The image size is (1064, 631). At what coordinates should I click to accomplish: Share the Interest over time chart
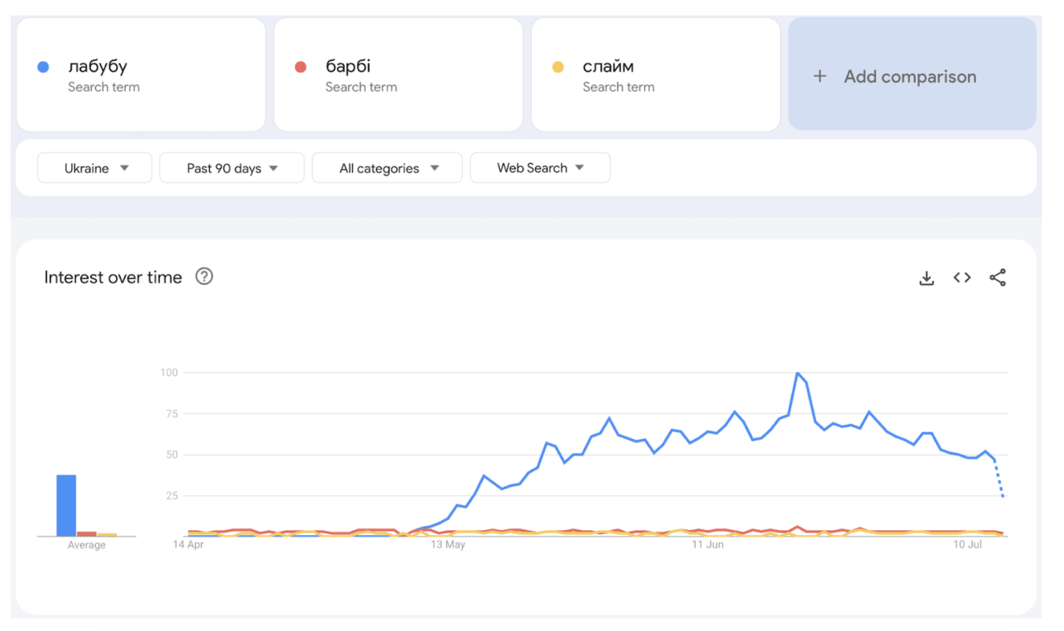pyautogui.click(x=997, y=278)
